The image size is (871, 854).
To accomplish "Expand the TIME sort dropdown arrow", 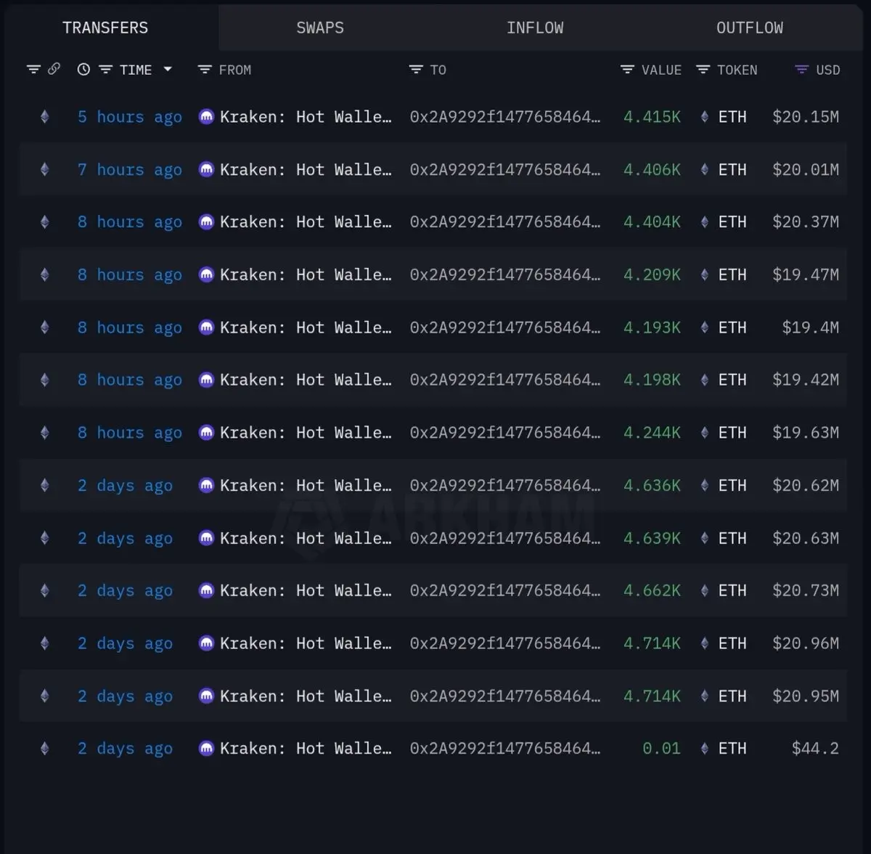I will click(168, 70).
